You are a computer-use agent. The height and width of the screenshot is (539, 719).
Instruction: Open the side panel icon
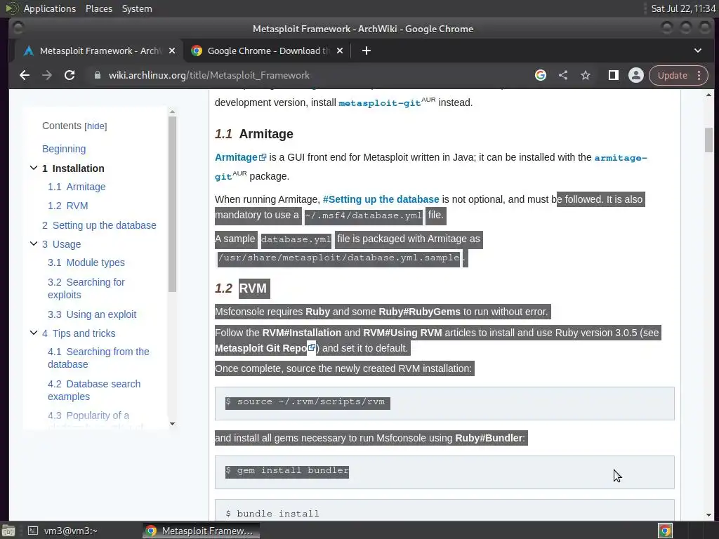[613, 75]
